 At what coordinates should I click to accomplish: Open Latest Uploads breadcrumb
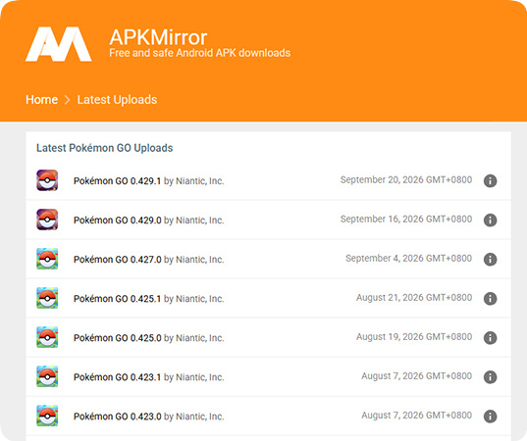[x=117, y=100]
